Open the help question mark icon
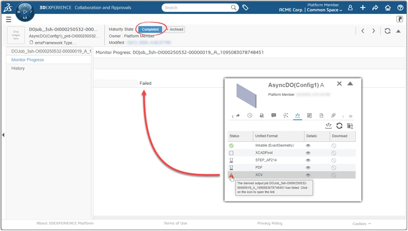This screenshot has height=231, width=408. 400,8
